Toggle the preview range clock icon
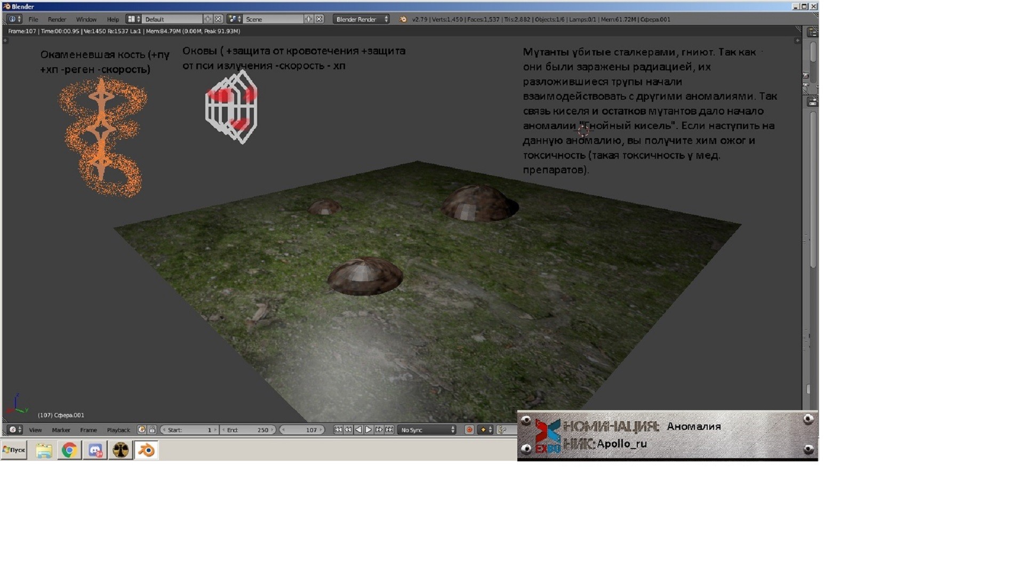Image resolution: width=1024 pixels, height=576 pixels. (x=141, y=429)
